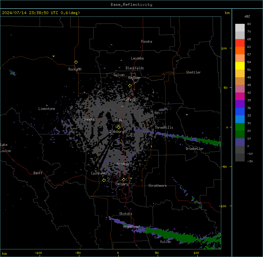This screenshot has width=263, height=257.
Task: Click the asterisk marker above Limestone
Action: click(x=47, y=106)
